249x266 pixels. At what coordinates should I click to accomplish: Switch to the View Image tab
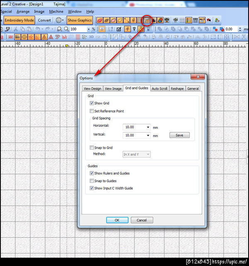[113, 89]
